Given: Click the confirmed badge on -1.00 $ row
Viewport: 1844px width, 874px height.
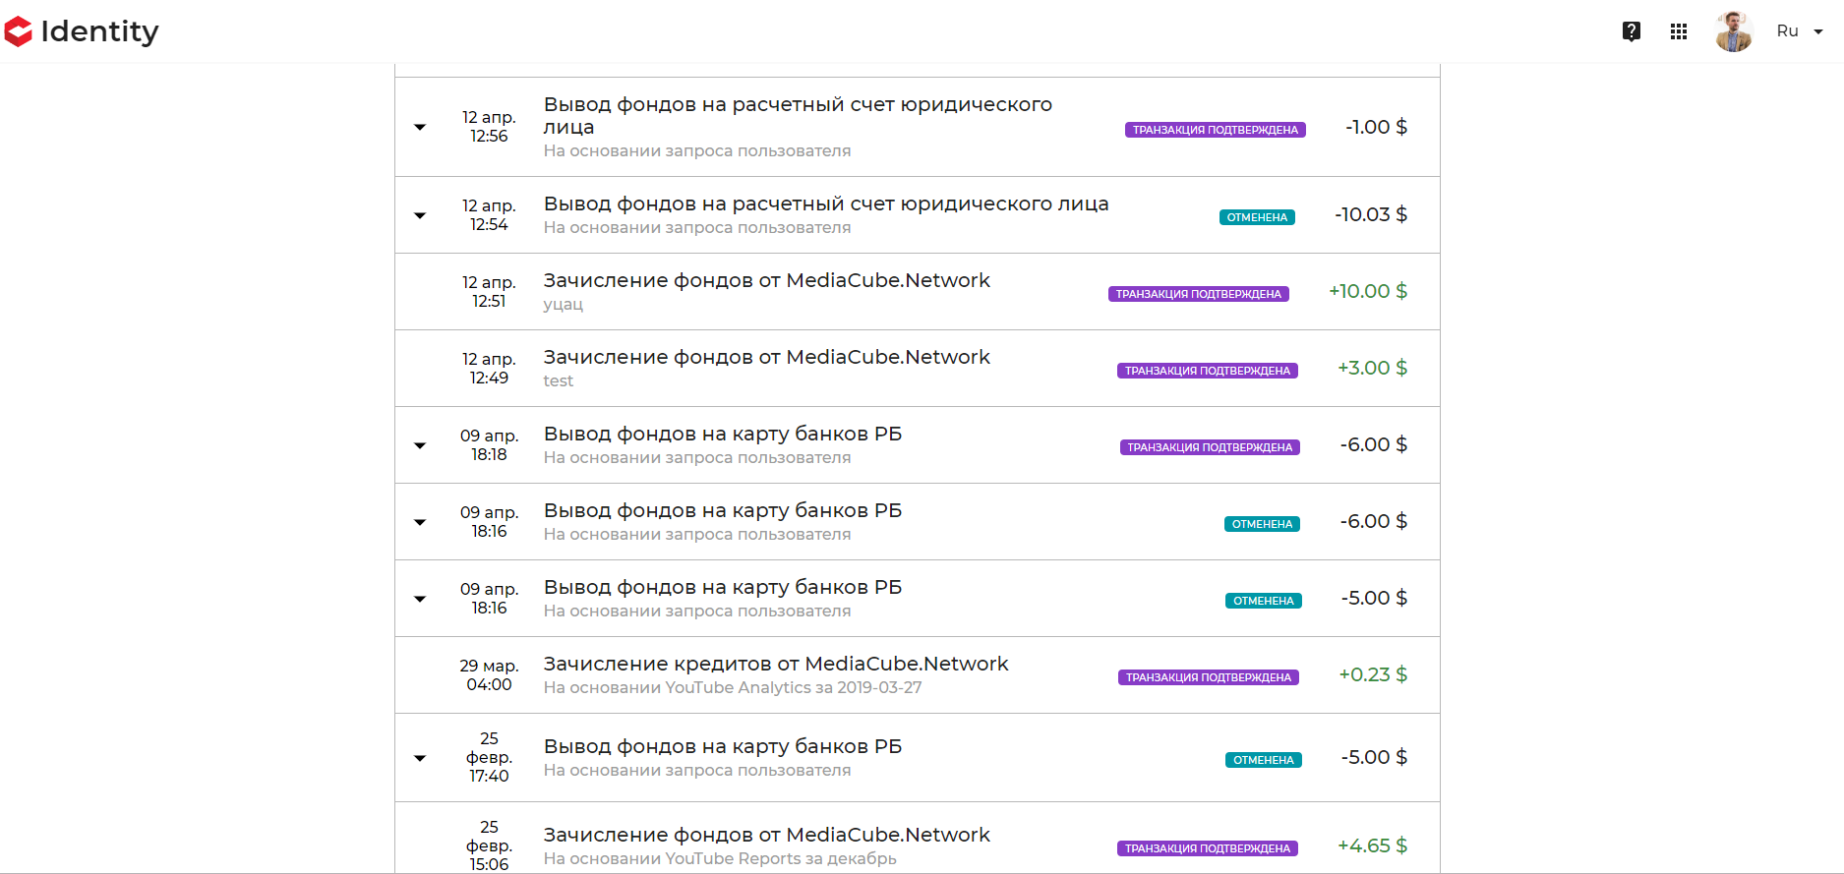Looking at the screenshot, I should coord(1216,130).
